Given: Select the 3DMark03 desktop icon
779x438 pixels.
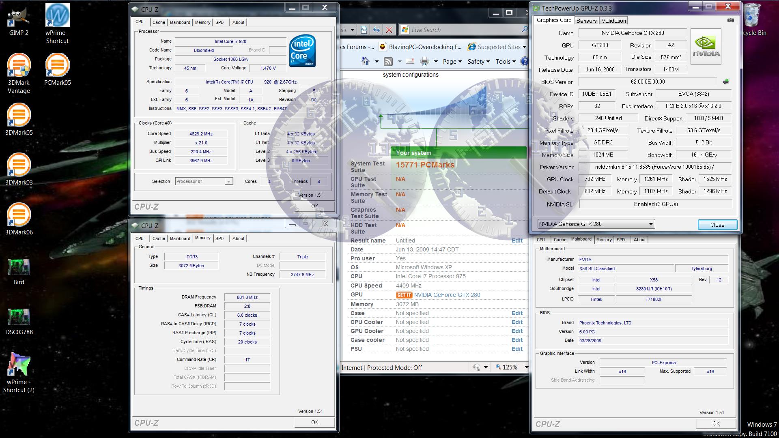Looking at the screenshot, I should (19, 169).
